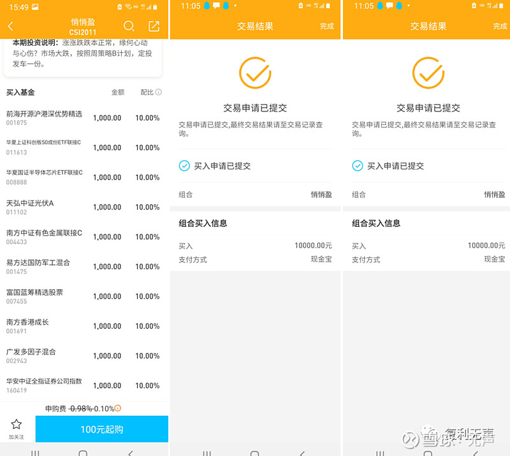This screenshot has height=456, width=510.
Task: Tap 组合买入信息 heading in middle screen
Action: pos(203,224)
